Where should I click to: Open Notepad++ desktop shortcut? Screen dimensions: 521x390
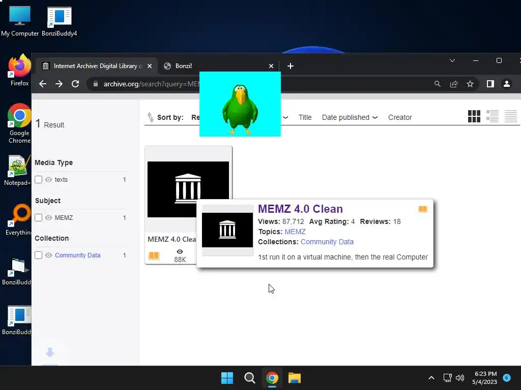tap(18, 170)
